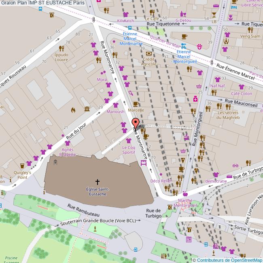Click the museum icon near Rue du Jour

point(87,108)
